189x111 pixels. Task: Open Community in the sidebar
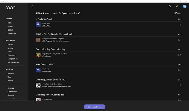[x=12, y=92]
